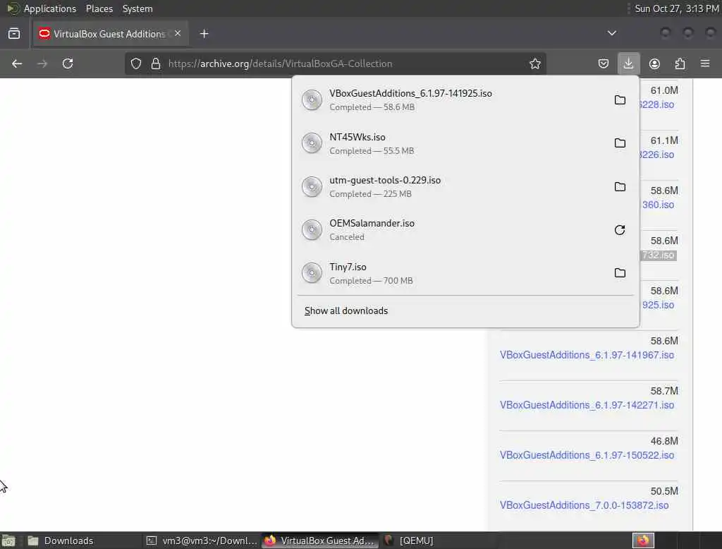
Task: Open the Firefox hamburger application menu
Action: [705, 64]
